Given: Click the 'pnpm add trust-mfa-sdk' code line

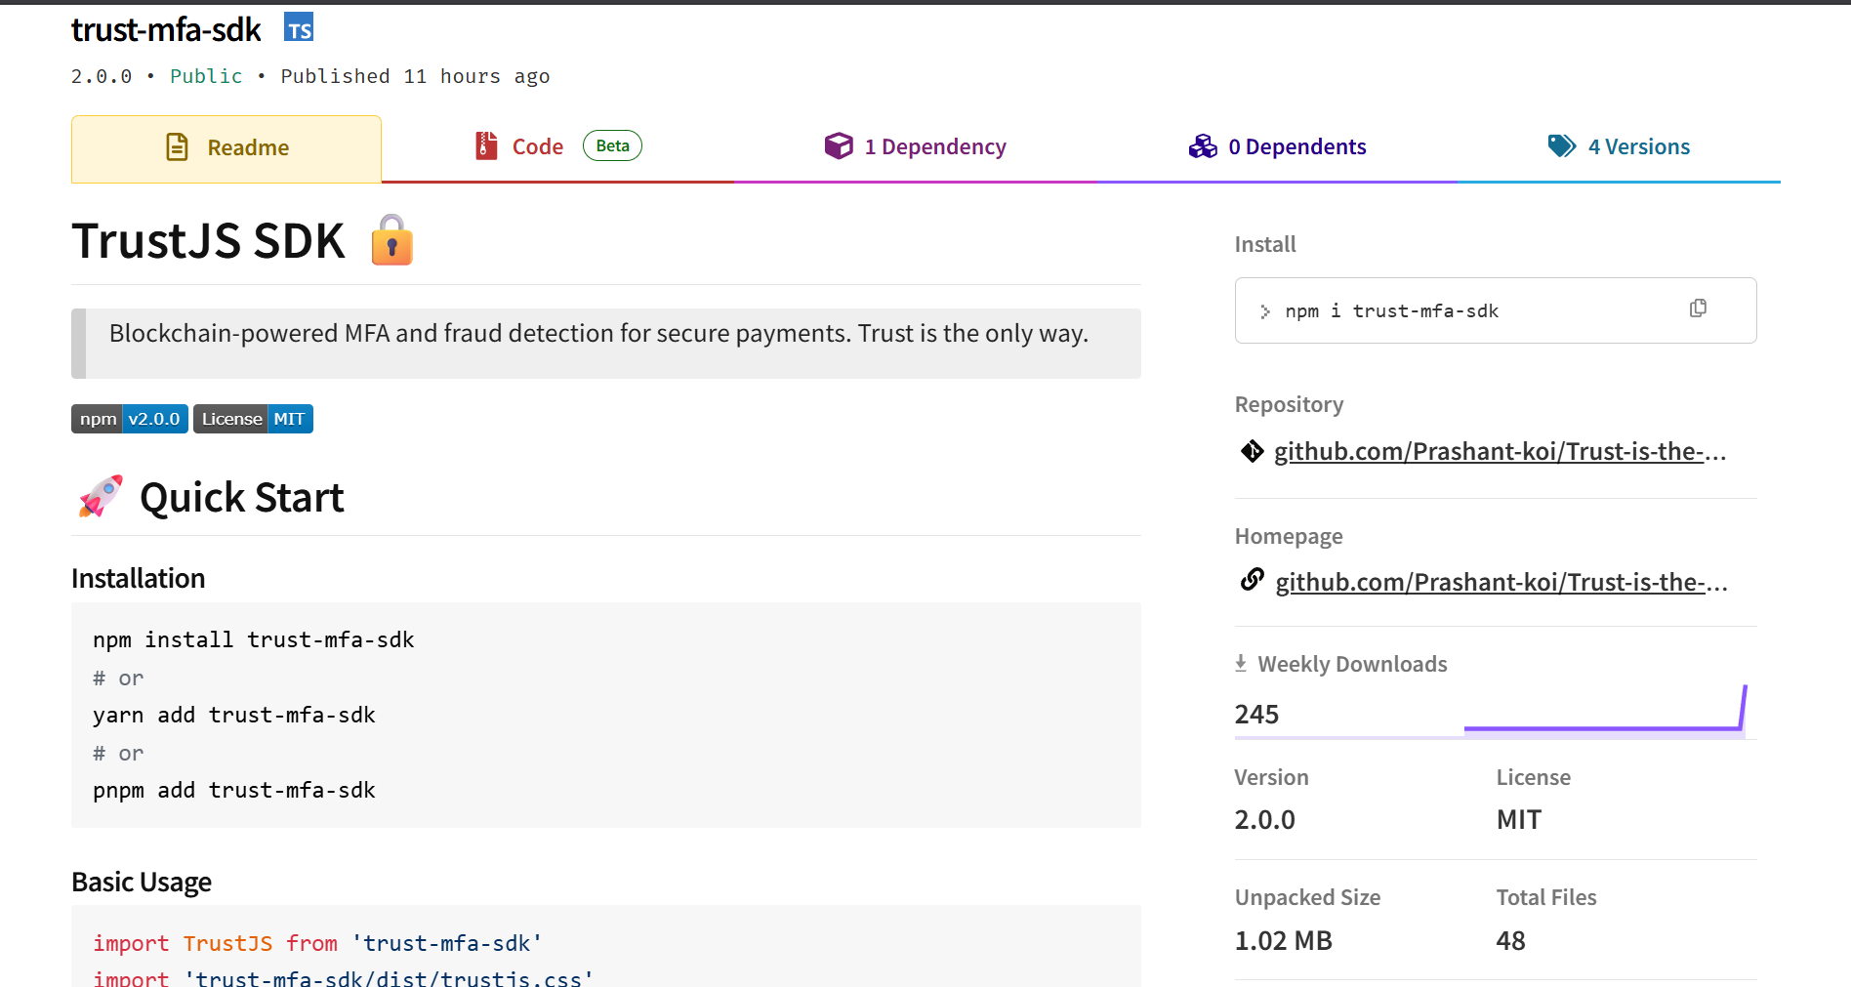Looking at the screenshot, I should click(234, 790).
